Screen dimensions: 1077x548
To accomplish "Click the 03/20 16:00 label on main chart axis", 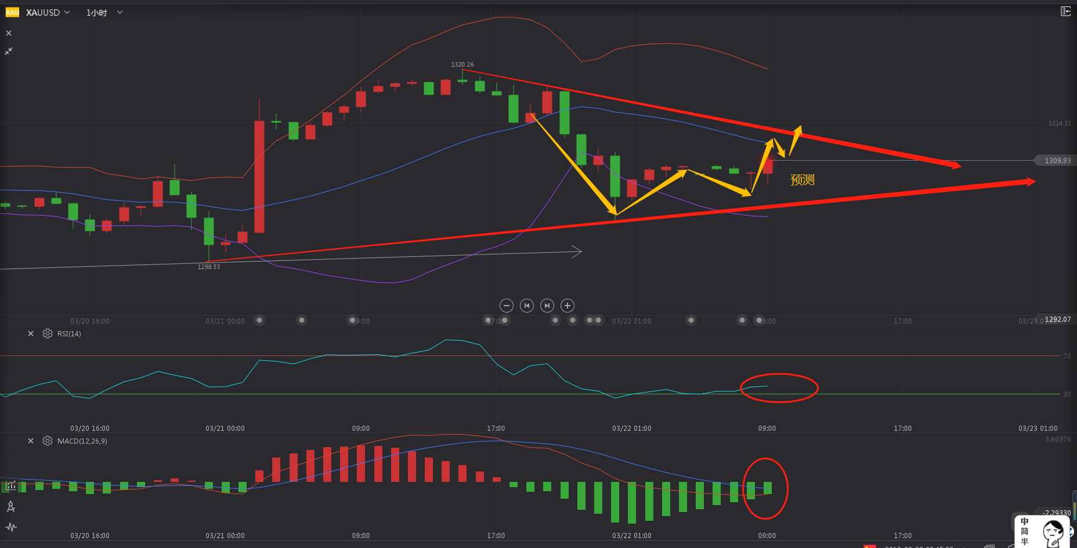I will [90, 321].
